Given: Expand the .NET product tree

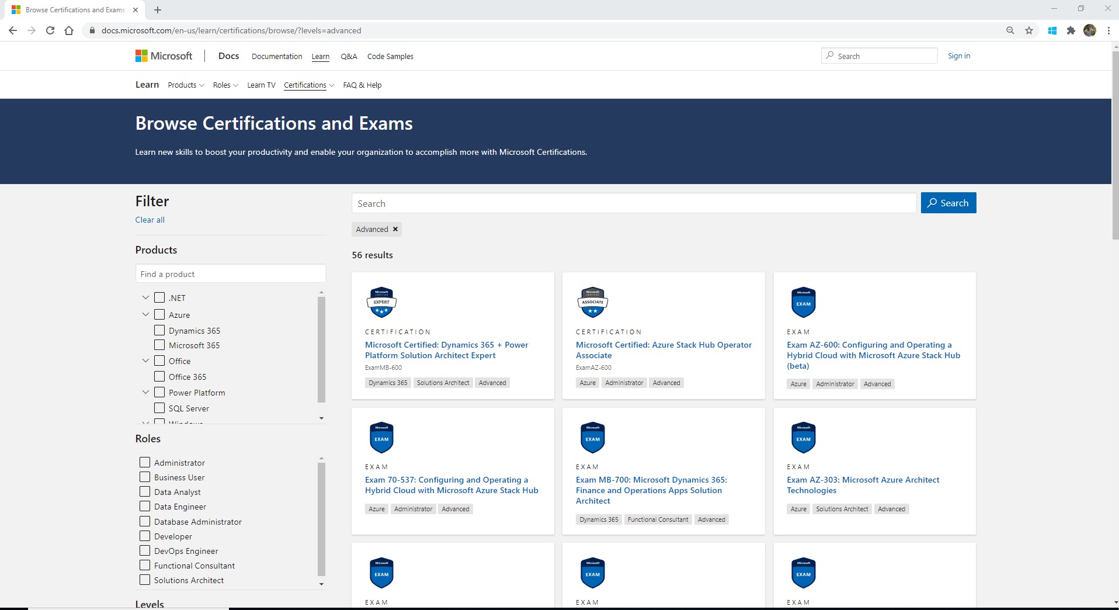Looking at the screenshot, I should 145,297.
